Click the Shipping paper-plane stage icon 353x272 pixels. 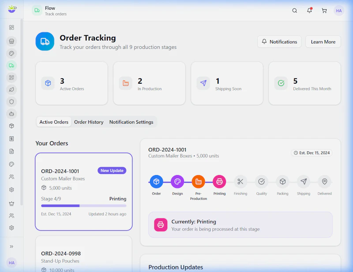(x=304, y=181)
